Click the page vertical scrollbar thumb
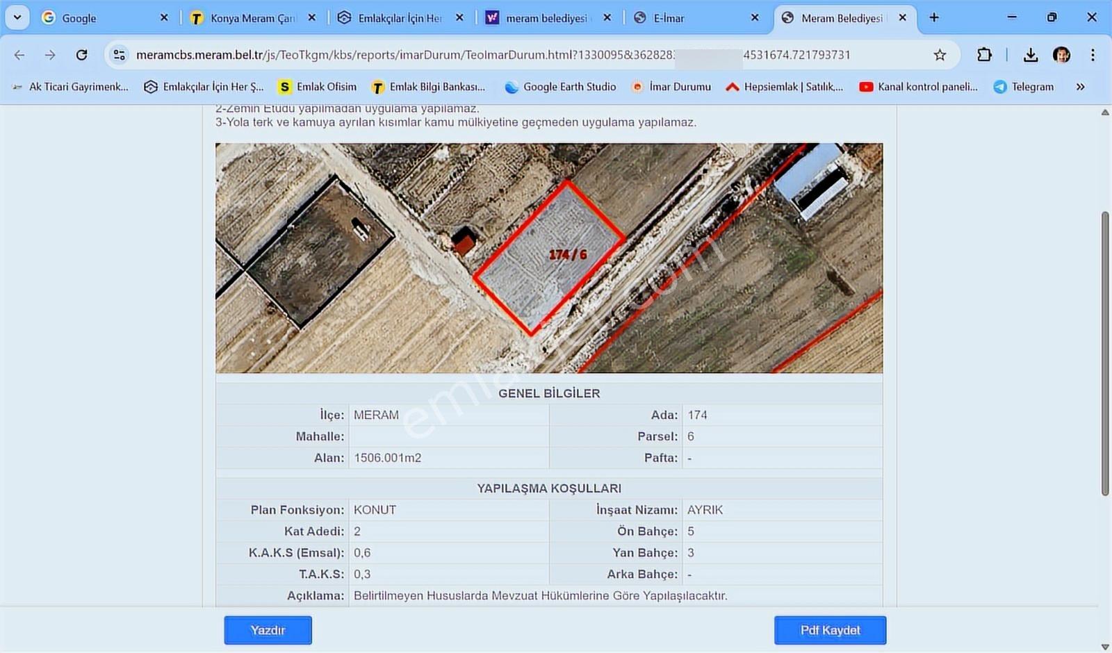The height and width of the screenshot is (653, 1112). (1105, 353)
